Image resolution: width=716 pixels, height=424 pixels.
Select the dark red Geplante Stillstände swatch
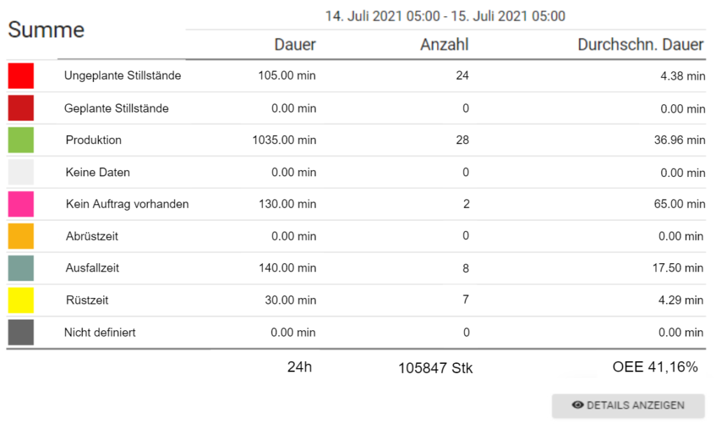(21, 108)
